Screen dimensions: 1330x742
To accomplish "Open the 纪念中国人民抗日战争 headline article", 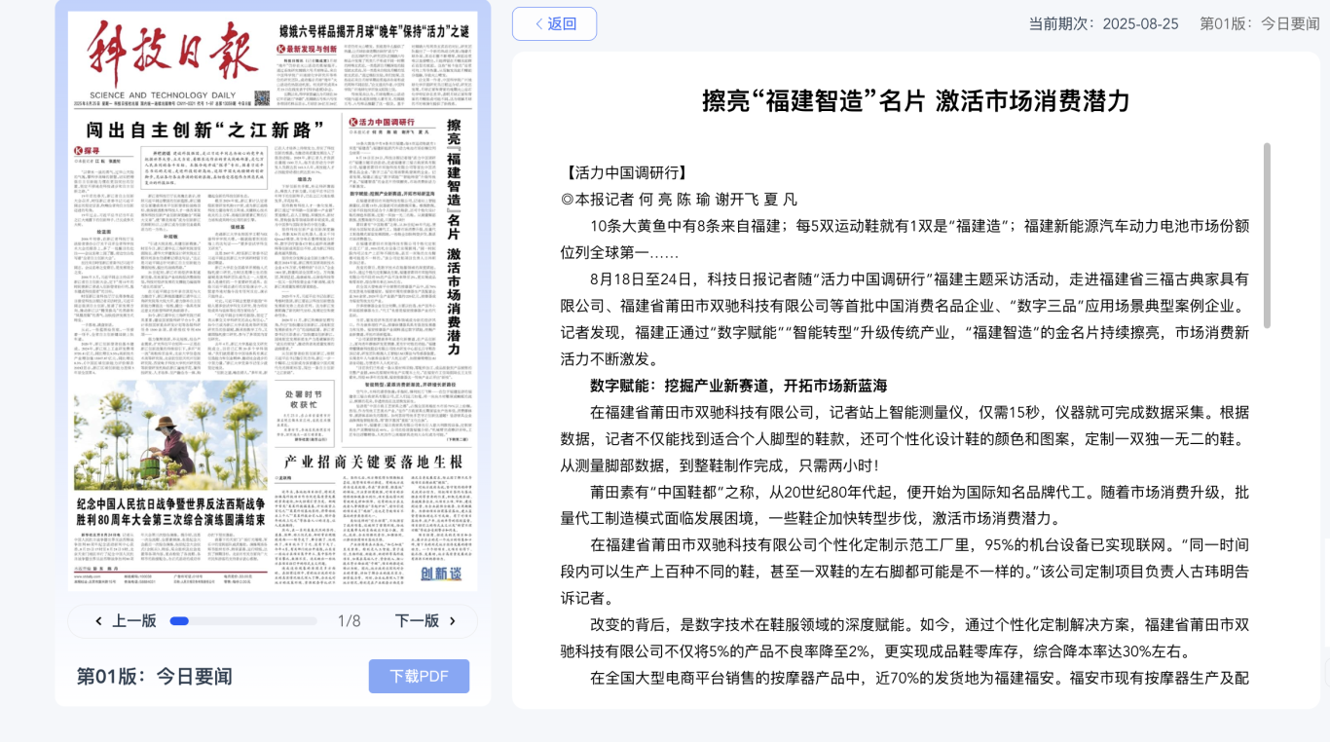I will tap(170, 512).
